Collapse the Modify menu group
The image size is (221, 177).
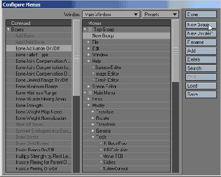89,105
